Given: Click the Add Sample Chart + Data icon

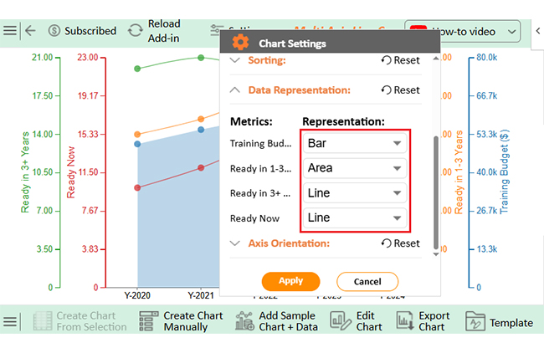Looking at the screenshot, I should pos(244,322).
